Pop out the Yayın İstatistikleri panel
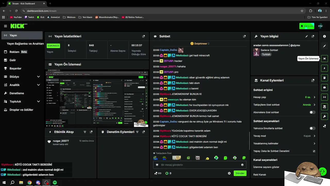The width and height of the screenshot is (330, 186). coord(144,36)
